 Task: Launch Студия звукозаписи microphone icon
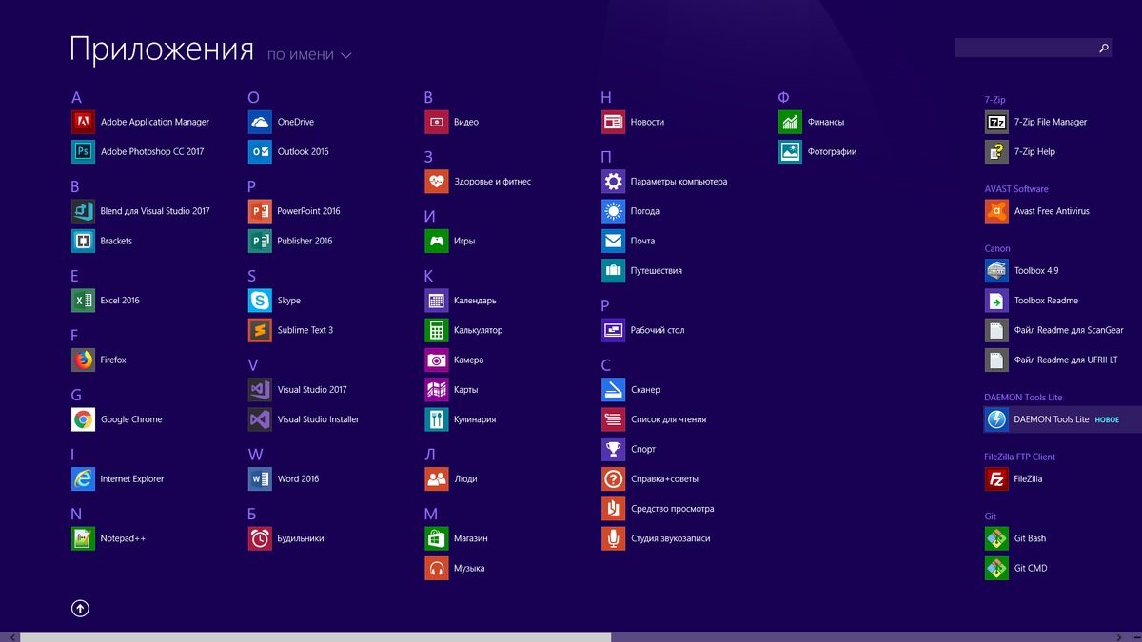click(x=614, y=538)
